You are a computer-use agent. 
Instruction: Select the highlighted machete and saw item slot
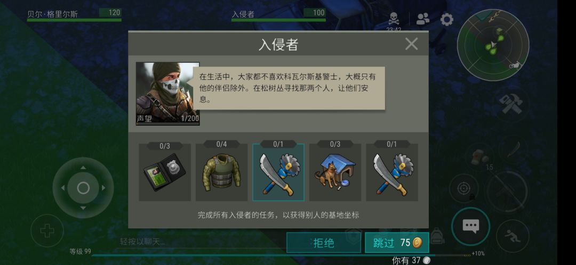coord(278,172)
